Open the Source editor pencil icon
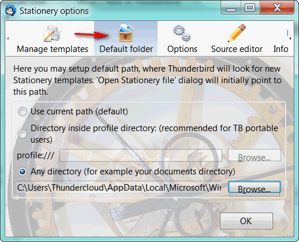Screen dimensions: 299x242 [x=237, y=33]
